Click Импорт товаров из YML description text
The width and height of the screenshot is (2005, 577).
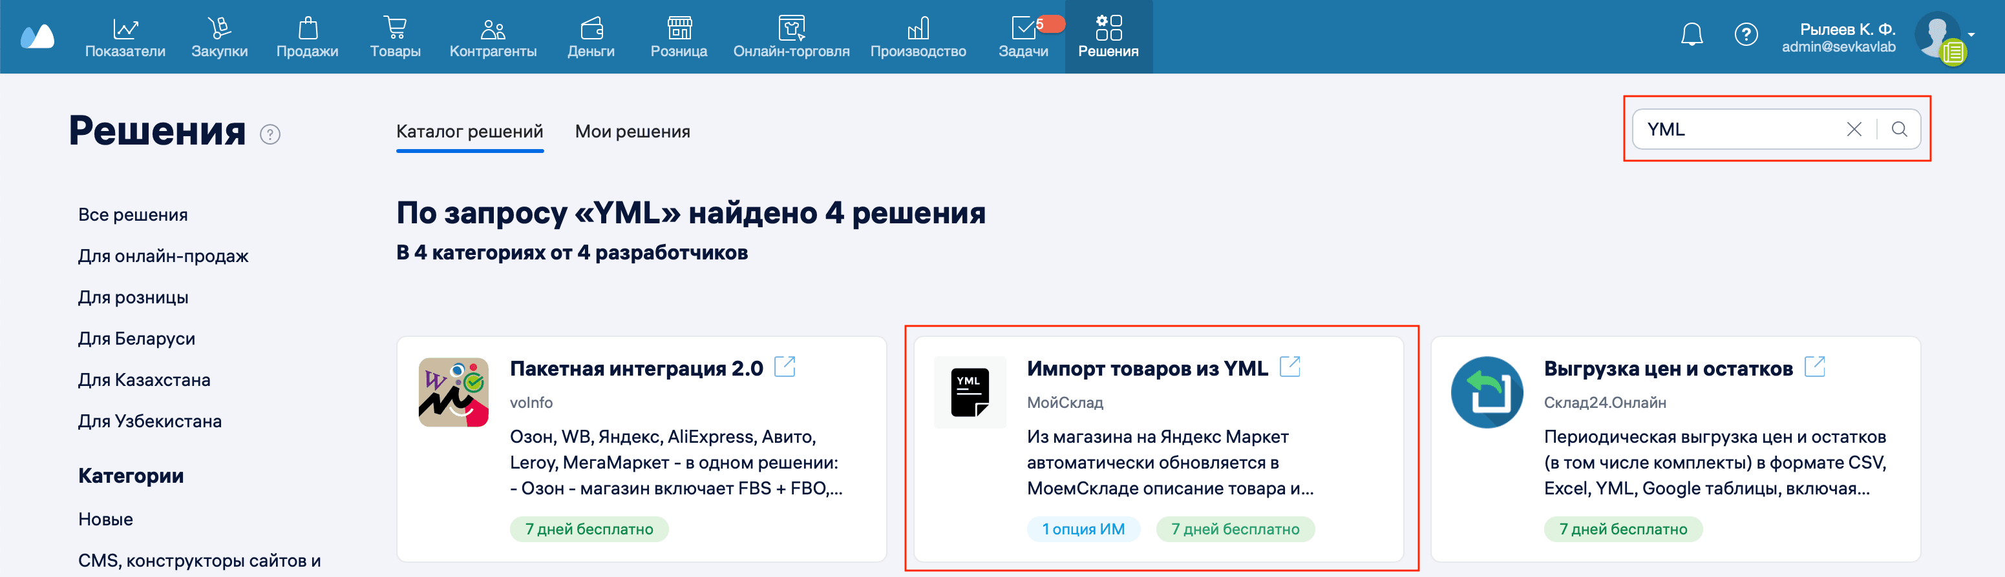click(1170, 463)
